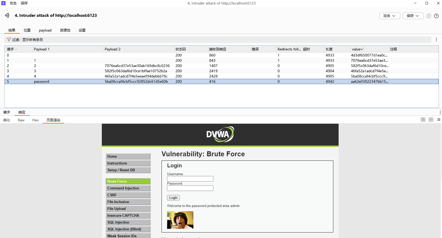This screenshot has height=238, width=442.
Task: Sort results by the 请求 column header
Action: pos(19,49)
